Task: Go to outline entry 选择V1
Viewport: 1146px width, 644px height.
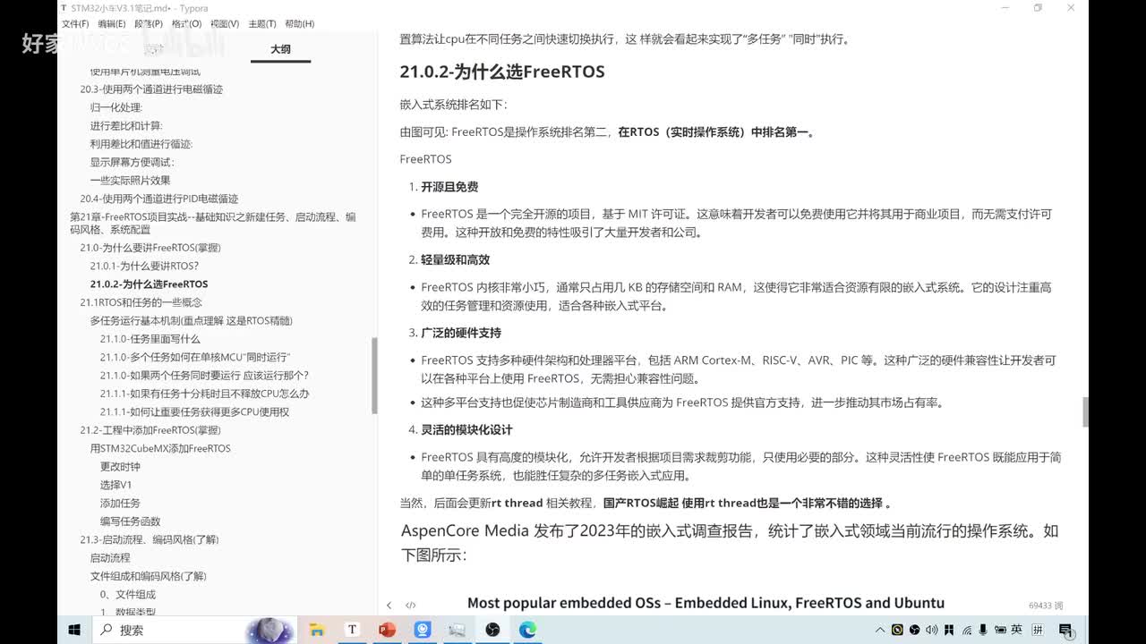Action: click(115, 485)
